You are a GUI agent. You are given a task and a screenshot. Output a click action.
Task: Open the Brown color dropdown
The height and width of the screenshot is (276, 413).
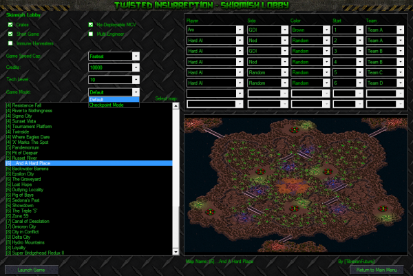tap(310, 30)
